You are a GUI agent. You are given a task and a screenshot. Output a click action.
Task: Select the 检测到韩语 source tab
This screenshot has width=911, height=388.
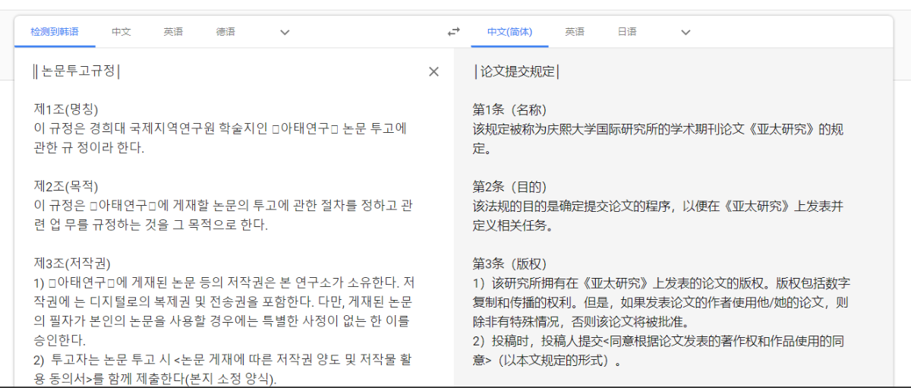click(x=54, y=32)
